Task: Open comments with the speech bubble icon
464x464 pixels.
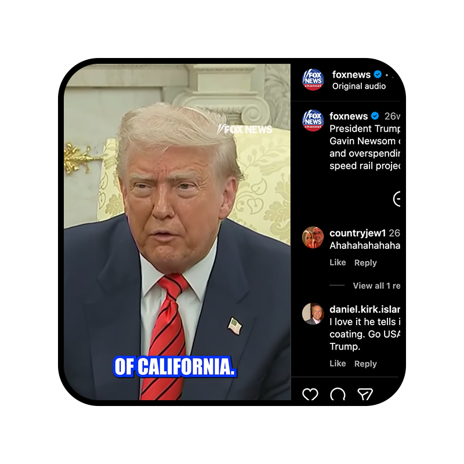Action: pos(338,394)
